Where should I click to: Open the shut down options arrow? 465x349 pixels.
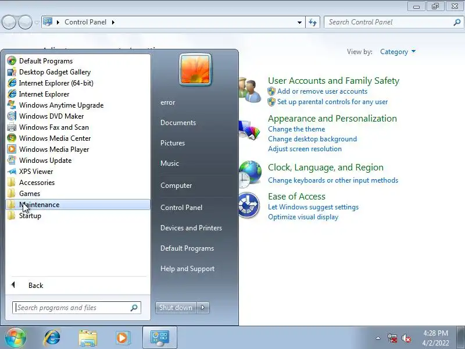[203, 308]
